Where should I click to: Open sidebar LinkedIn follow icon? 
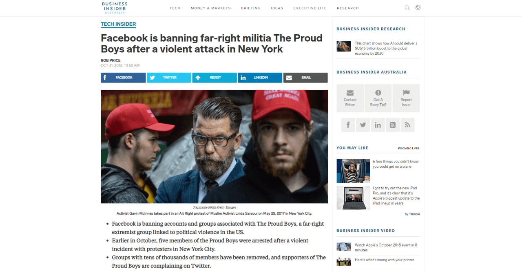pyautogui.click(x=378, y=125)
